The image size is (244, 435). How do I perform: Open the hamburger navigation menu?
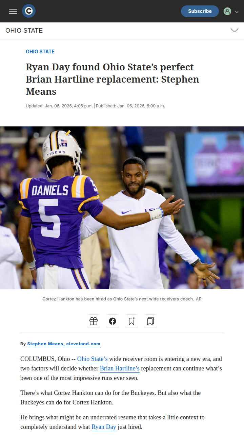[x=13, y=11]
